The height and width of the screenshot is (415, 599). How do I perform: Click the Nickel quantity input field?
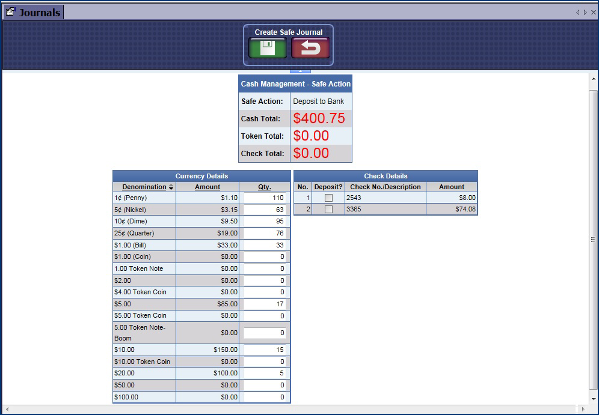point(265,210)
